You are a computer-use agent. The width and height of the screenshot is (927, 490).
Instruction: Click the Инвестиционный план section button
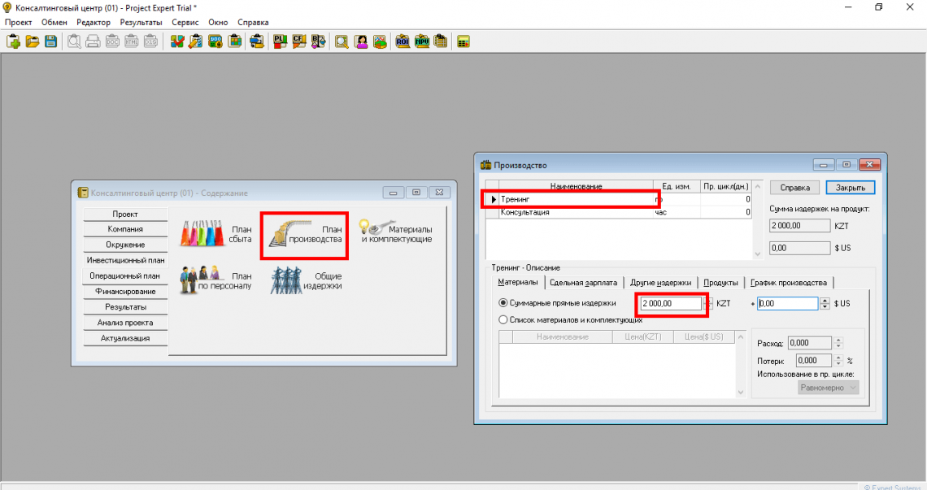point(125,261)
